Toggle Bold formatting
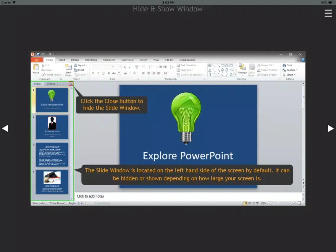The image size is (336, 252). tap(93, 73)
